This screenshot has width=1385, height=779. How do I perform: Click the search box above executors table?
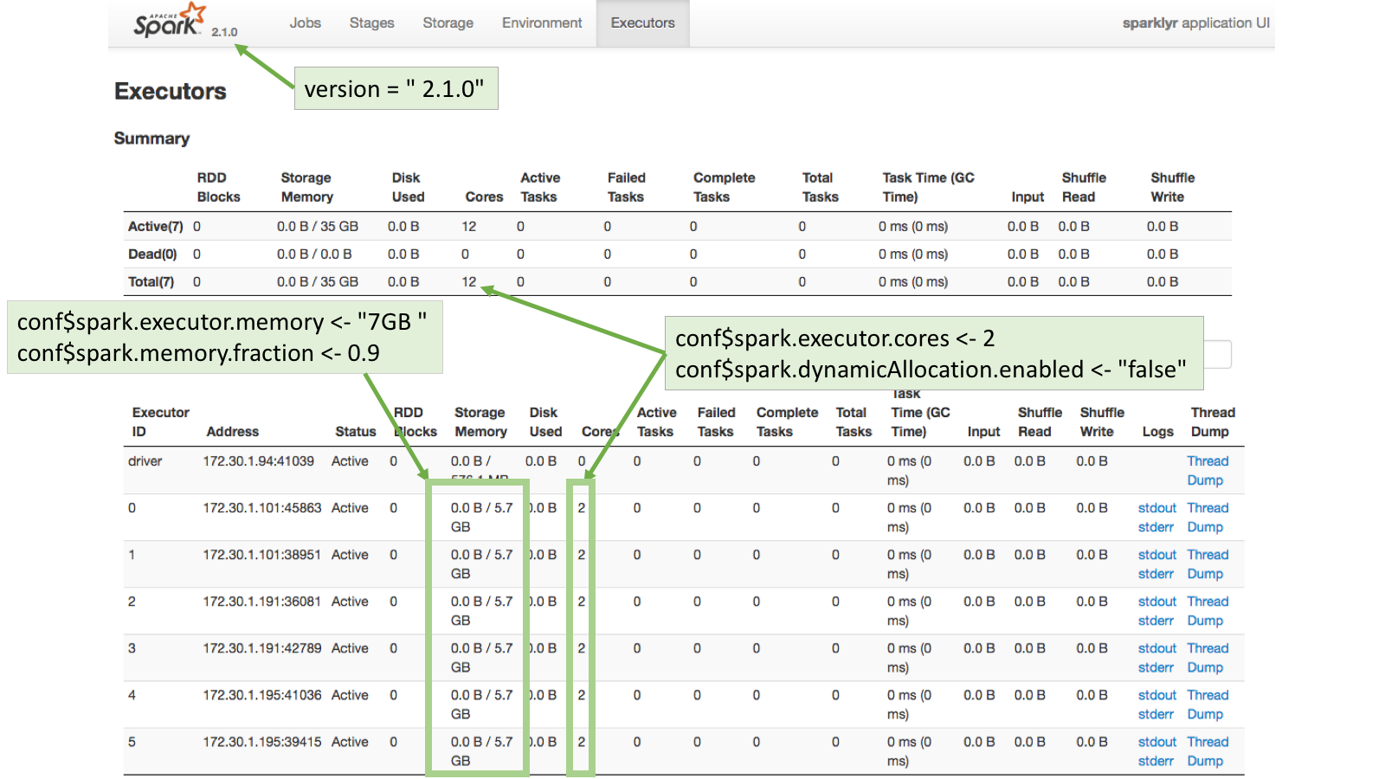(x=1217, y=354)
